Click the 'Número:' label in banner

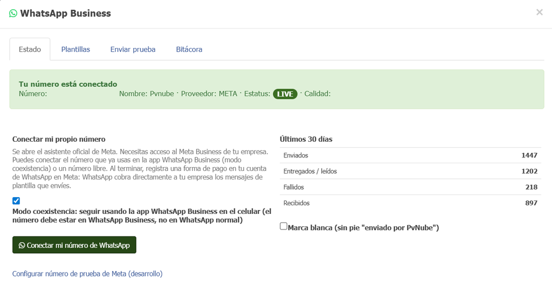click(33, 94)
